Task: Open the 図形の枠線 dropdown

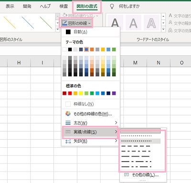Action: (x=76, y=23)
